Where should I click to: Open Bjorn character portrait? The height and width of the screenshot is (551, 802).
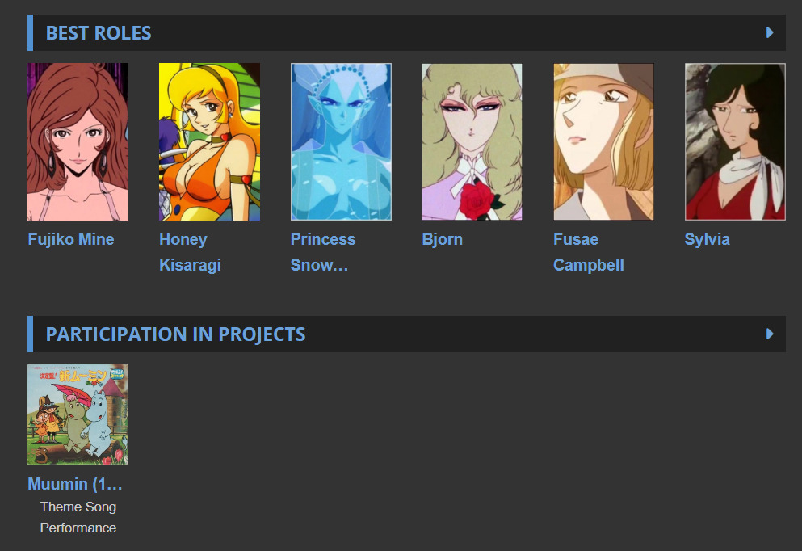pos(472,141)
